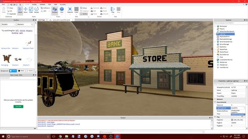Click the NPC search suggestion link
248x139 pixels.
[x=17, y=31]
